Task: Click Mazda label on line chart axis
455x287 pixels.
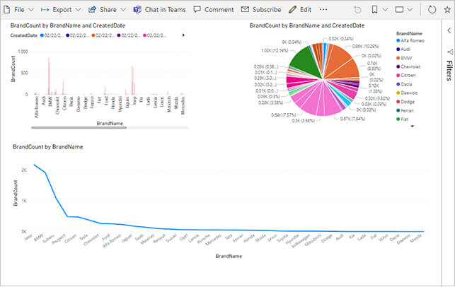Action: coord(416,238)
